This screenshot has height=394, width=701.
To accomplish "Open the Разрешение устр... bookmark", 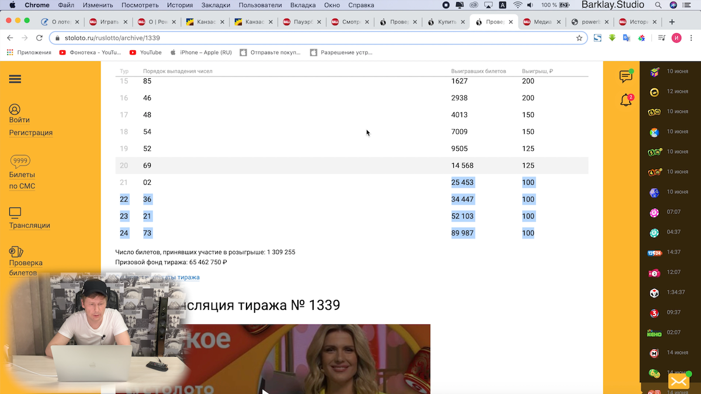I will pyautogui.click(x=341, y=52).
